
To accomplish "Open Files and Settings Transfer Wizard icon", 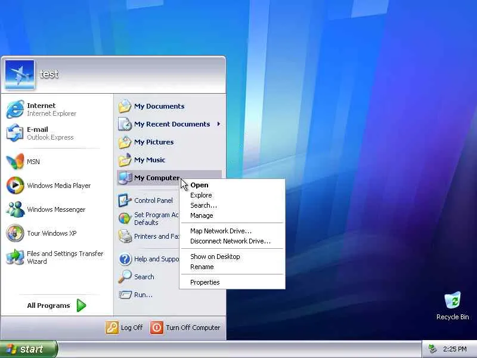I will tap(16, 257).
